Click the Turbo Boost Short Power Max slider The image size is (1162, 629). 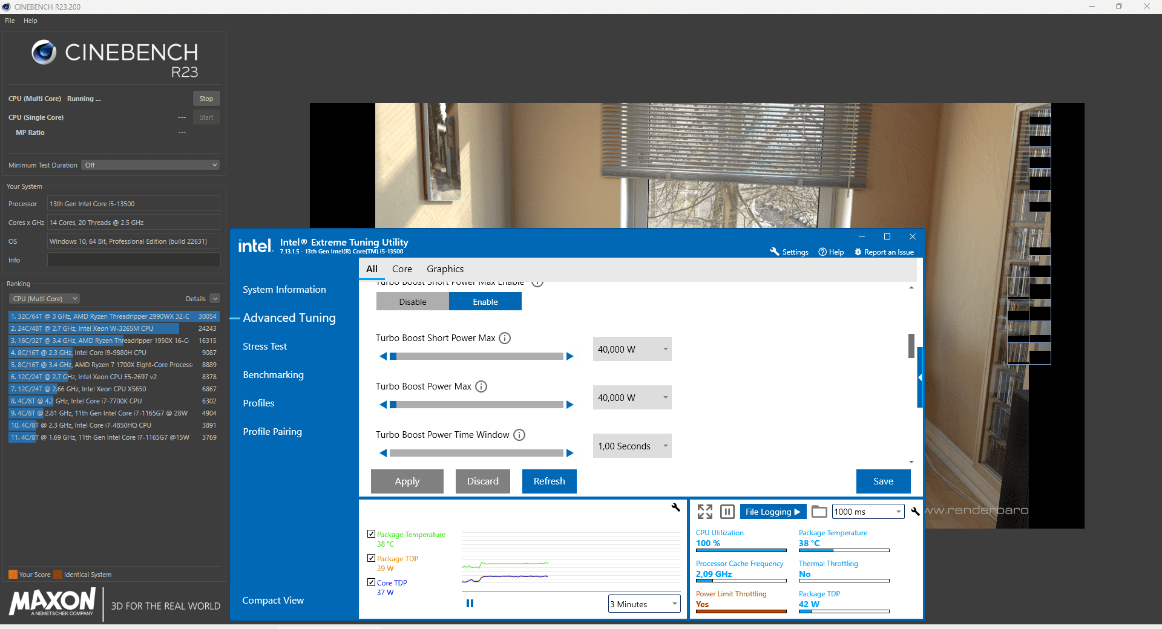pos(476,356)
